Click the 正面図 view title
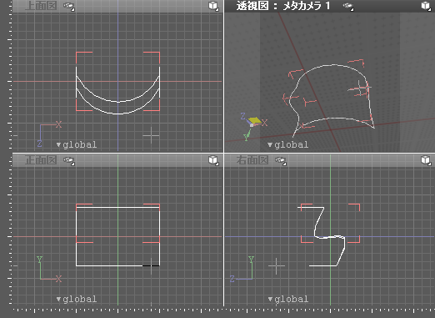Image resolution: width=435 pixels, height=318 pixels. (x=41, y=160)
